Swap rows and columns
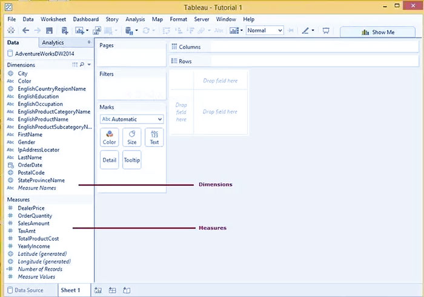The height and width of the screenshot is (297, 424). point(166,30)
